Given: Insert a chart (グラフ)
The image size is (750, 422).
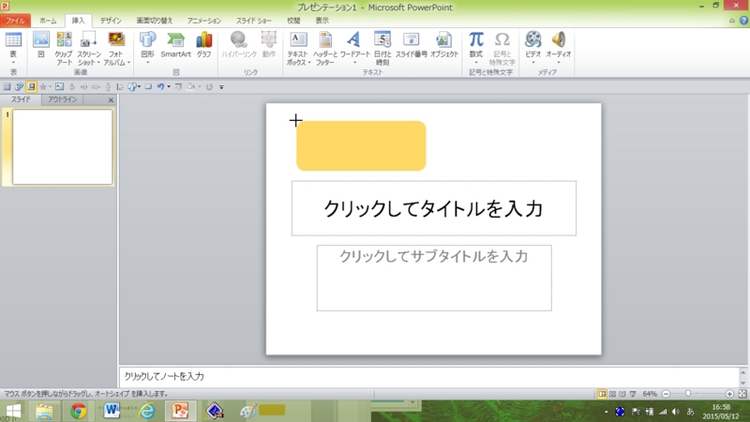Looking at the screenshot, I should (x=203, y=44).
